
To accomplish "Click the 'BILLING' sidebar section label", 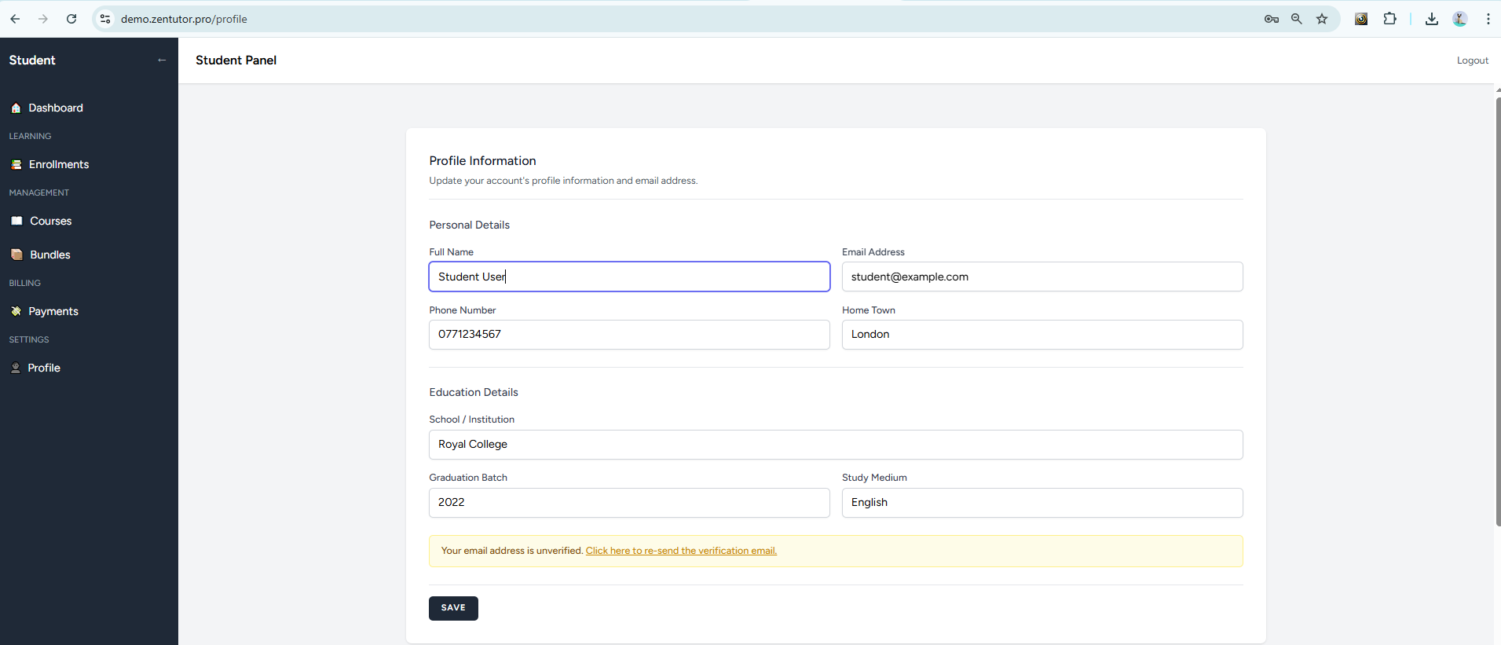I will pos(24,283).
